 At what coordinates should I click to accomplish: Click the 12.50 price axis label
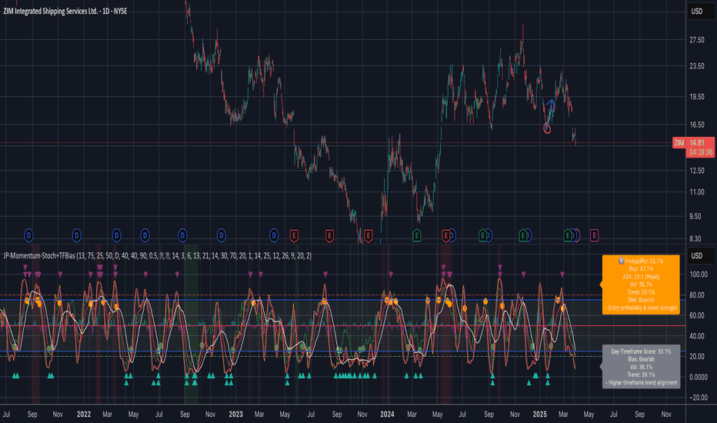point(697,171)
